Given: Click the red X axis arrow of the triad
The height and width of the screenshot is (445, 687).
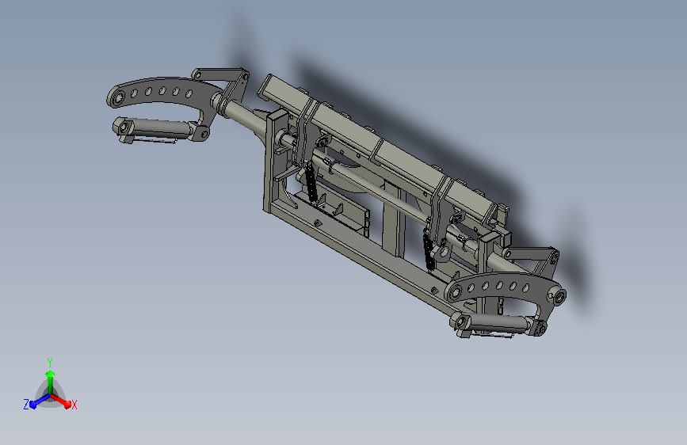Looking at the screenshot, I should tap(61, 401).
